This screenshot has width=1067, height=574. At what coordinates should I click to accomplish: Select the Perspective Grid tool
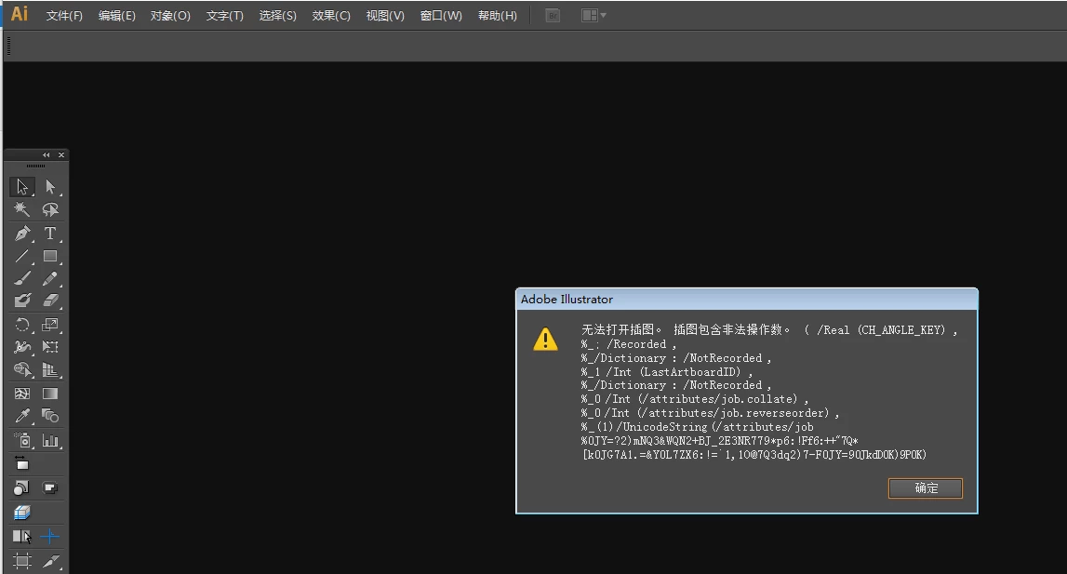point(49,369)
